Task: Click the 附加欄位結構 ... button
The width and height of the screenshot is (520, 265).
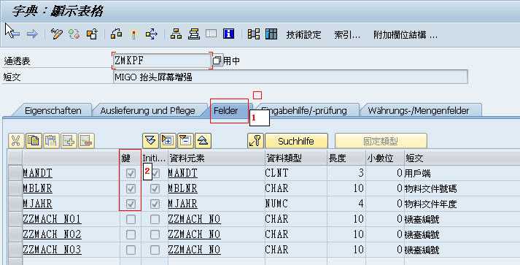Action: [405, 34]
